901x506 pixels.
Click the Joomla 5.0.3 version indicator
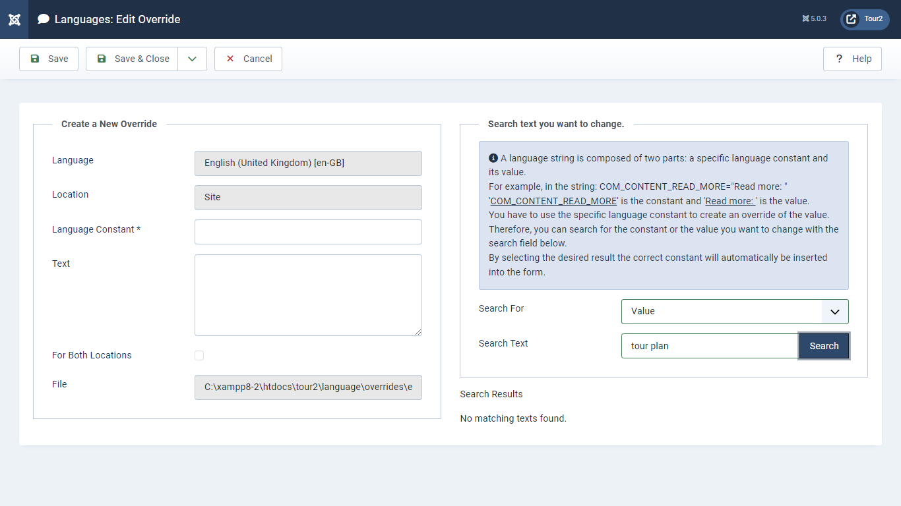coord(814,19)
